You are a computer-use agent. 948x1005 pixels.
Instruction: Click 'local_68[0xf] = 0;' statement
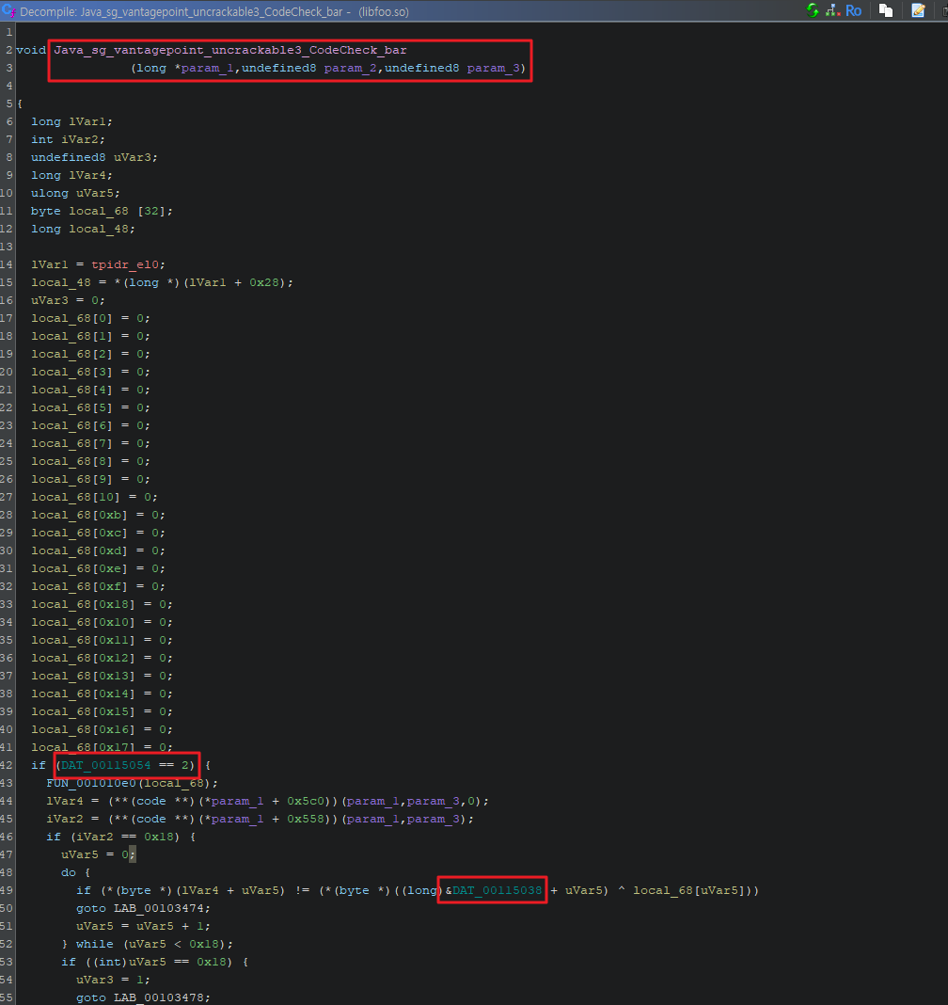[x=98, y=586]
